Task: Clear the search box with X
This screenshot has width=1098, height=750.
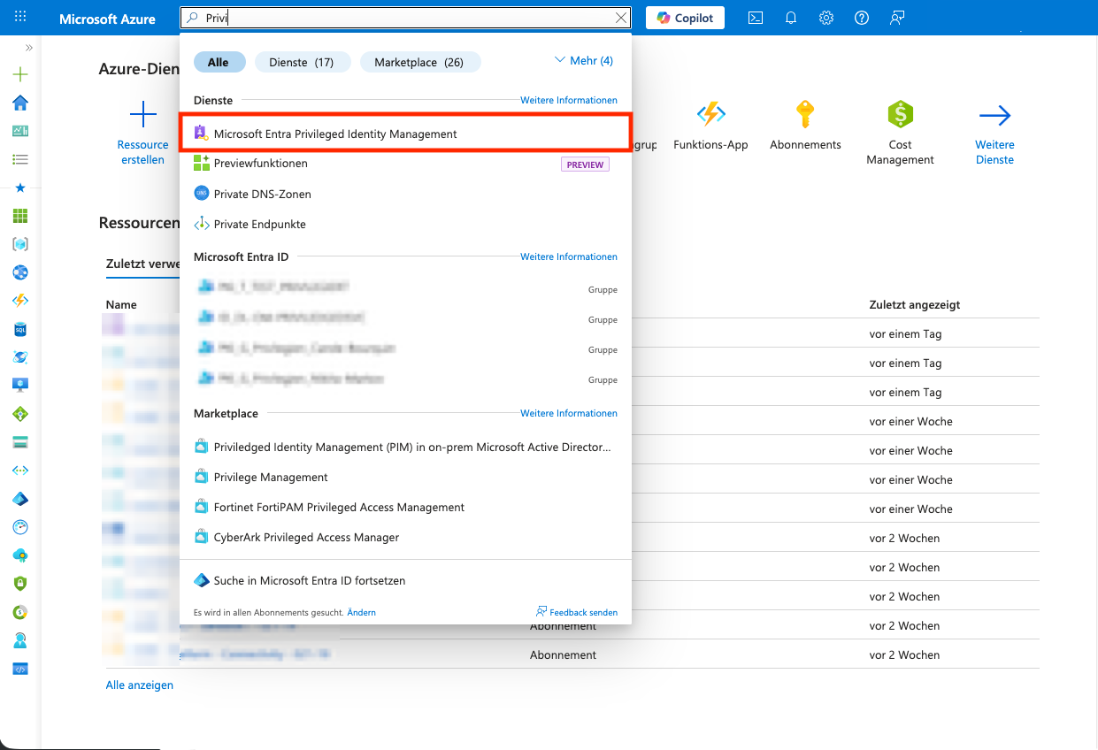Action: [621, 18]
